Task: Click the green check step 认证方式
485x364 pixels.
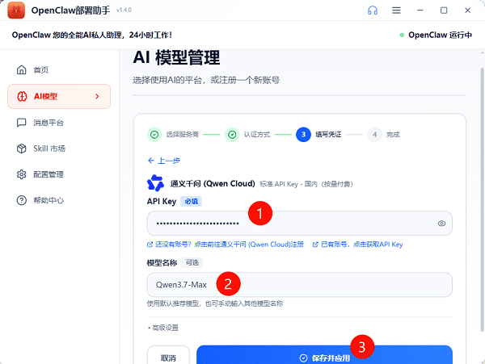Action: tap(232, 135)
